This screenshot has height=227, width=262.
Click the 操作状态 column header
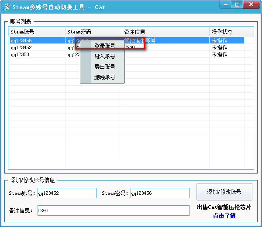tap(226, 32)
